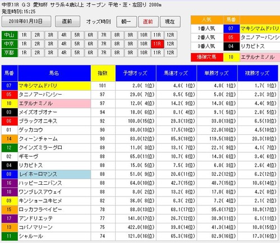The image size is (280, 243).
Task: Click purple horse number 17 cell
Action: coord(10,218)
